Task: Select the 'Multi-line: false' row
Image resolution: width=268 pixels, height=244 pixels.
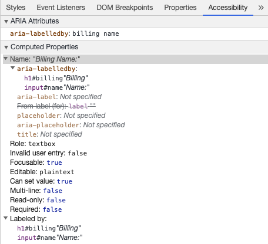Action: point(36,191)
